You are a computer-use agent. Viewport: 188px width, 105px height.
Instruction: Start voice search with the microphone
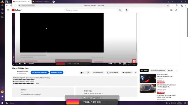(x=127, y=10)
